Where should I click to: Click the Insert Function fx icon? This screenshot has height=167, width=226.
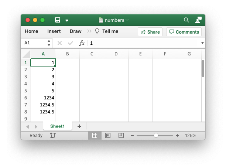[82, 43]
